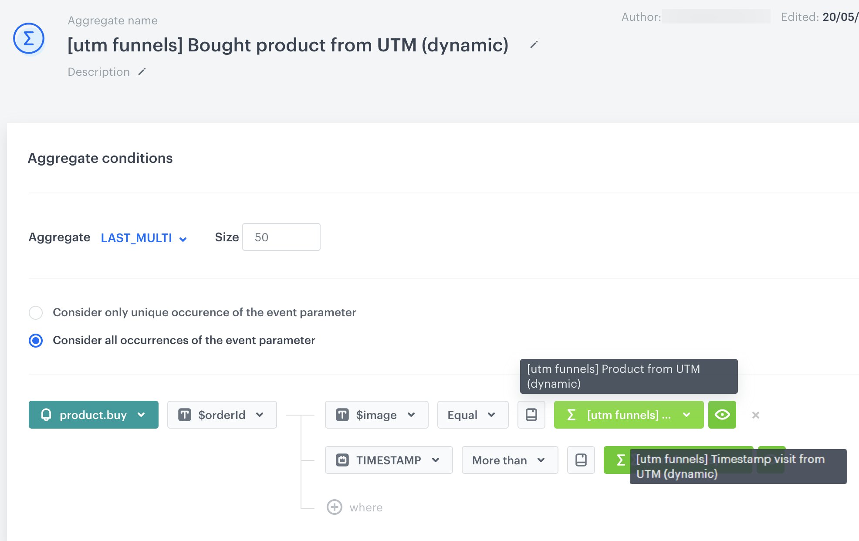The image size is (859, 541).
Task: Expand the $orderId parameter dropdown
Action: pos(222,415)
